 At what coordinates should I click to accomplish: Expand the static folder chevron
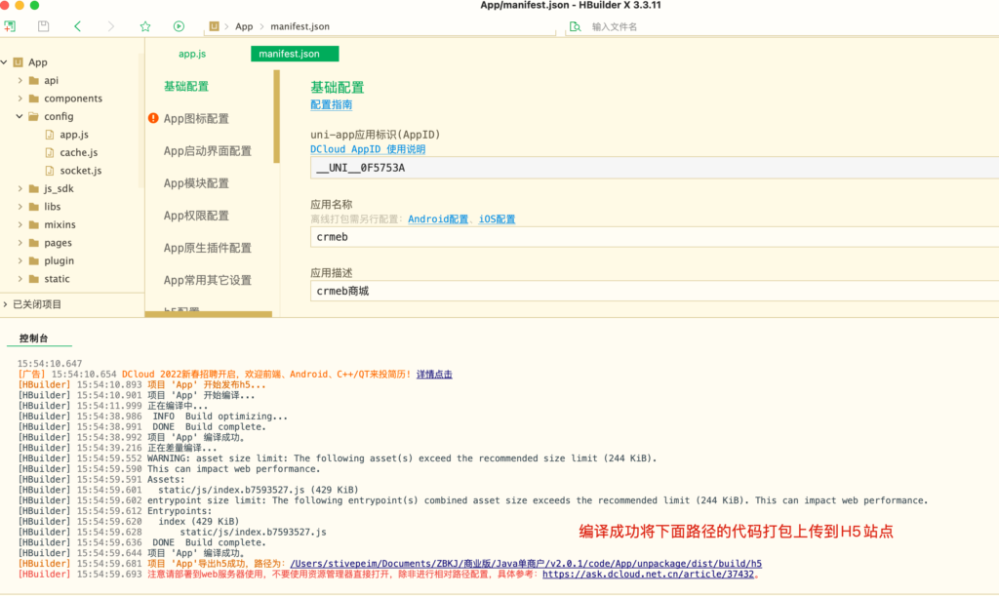point(20,278)
